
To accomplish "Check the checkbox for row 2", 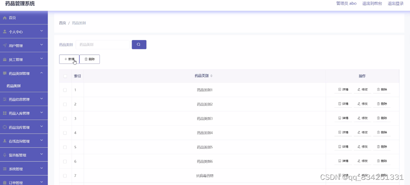I will (x=65, y=104).
